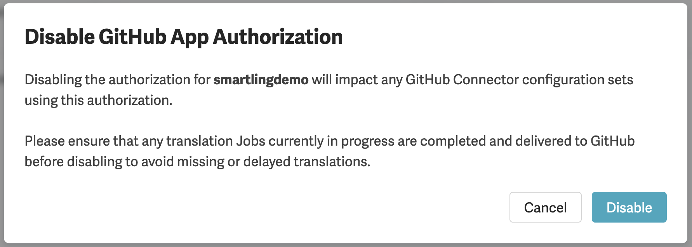Click the dialog title Disable GitHub App Authorization
Viewport: 692px width, 247px height.
[x=183, y=37]
